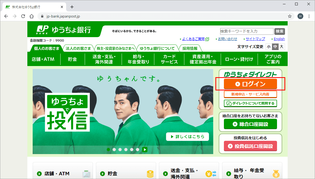Click the padlock site info icon
The height and width of the screenshot is (179, 315).
42,16
